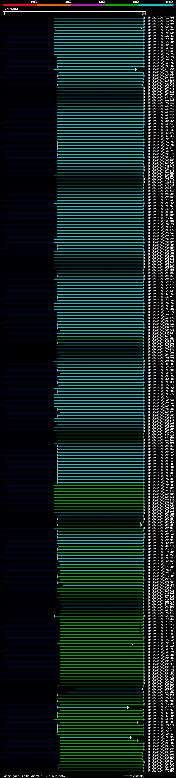
Task: Select the UniRef100_P26667 label
Action: coord(161,403)
